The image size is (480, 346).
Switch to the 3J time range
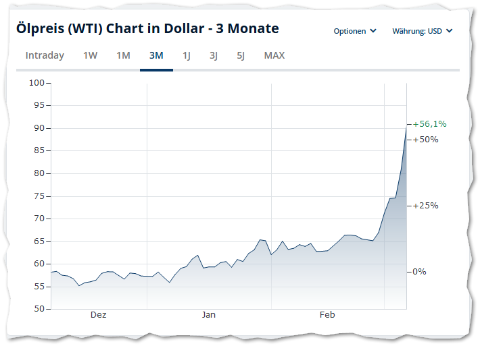(214, 55)
